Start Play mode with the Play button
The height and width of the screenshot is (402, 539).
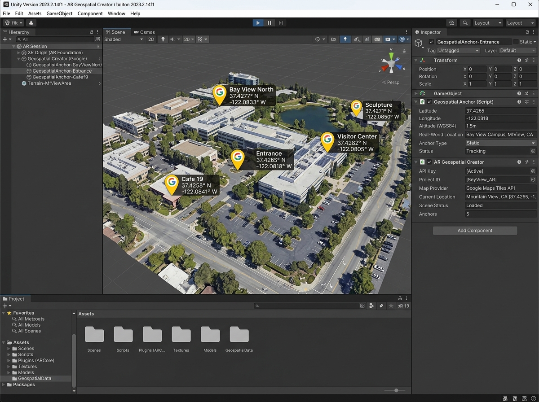click(x=258, y=23)
